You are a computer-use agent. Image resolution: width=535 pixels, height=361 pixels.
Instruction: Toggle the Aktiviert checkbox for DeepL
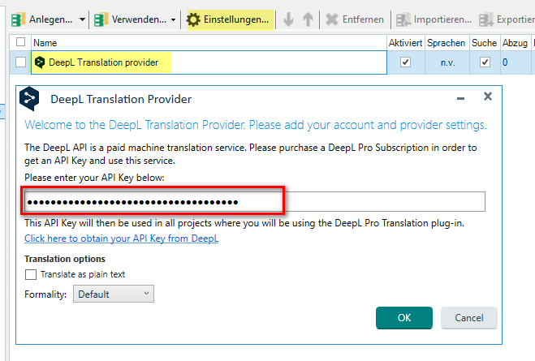point(405,62)
